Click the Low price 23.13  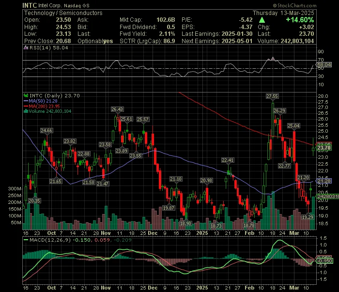63,34
